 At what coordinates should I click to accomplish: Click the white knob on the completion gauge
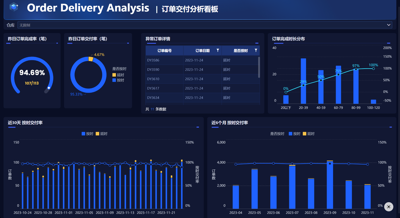(x=49, y=88)
